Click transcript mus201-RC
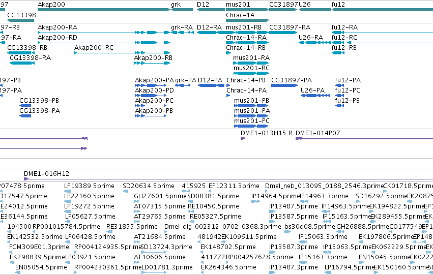 (251, 73)
